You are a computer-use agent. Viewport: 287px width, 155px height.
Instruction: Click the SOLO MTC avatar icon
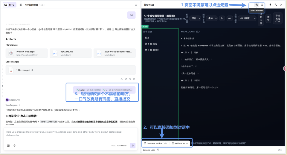pyautogui.click(x=7, y=100)
